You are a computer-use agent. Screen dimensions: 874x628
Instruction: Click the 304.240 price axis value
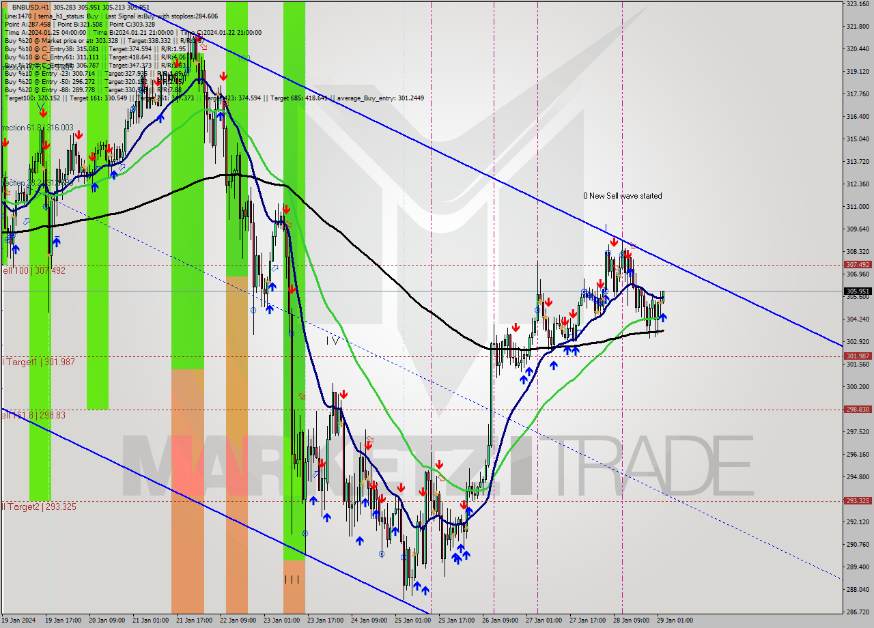pyautogui.click(x=858, y=319)
